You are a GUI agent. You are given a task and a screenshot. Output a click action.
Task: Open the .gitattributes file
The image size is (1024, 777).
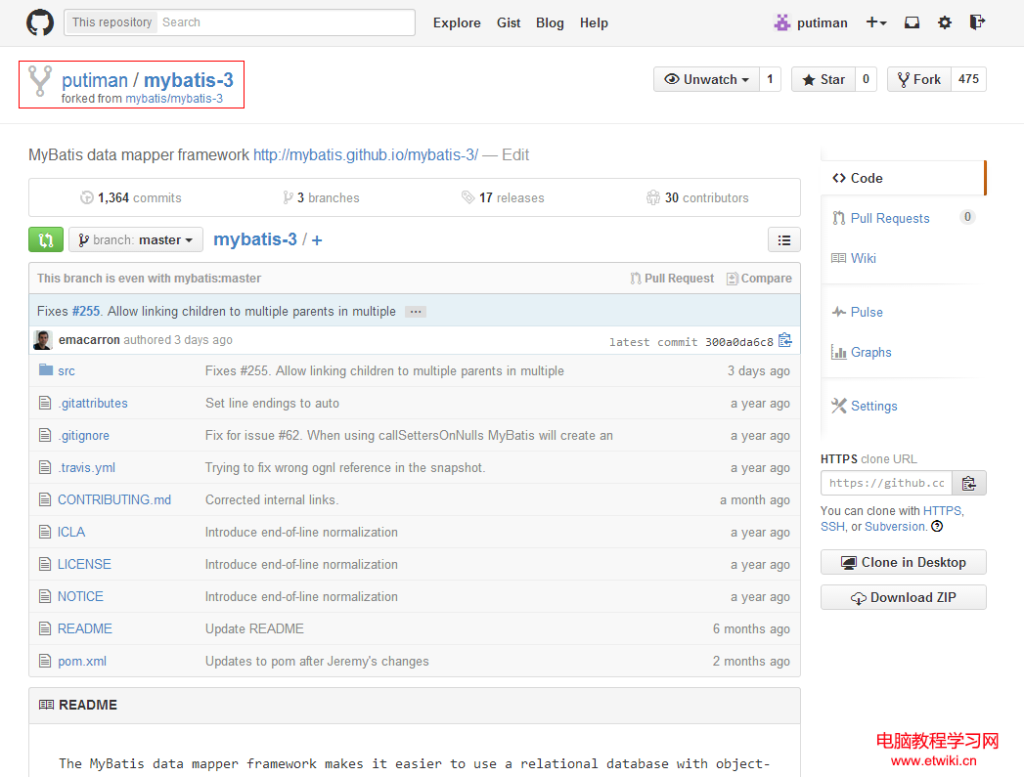93,404
